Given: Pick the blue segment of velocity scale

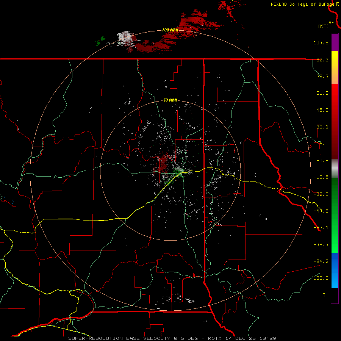Looking at the screenshot, I should (x=335, y=270).
